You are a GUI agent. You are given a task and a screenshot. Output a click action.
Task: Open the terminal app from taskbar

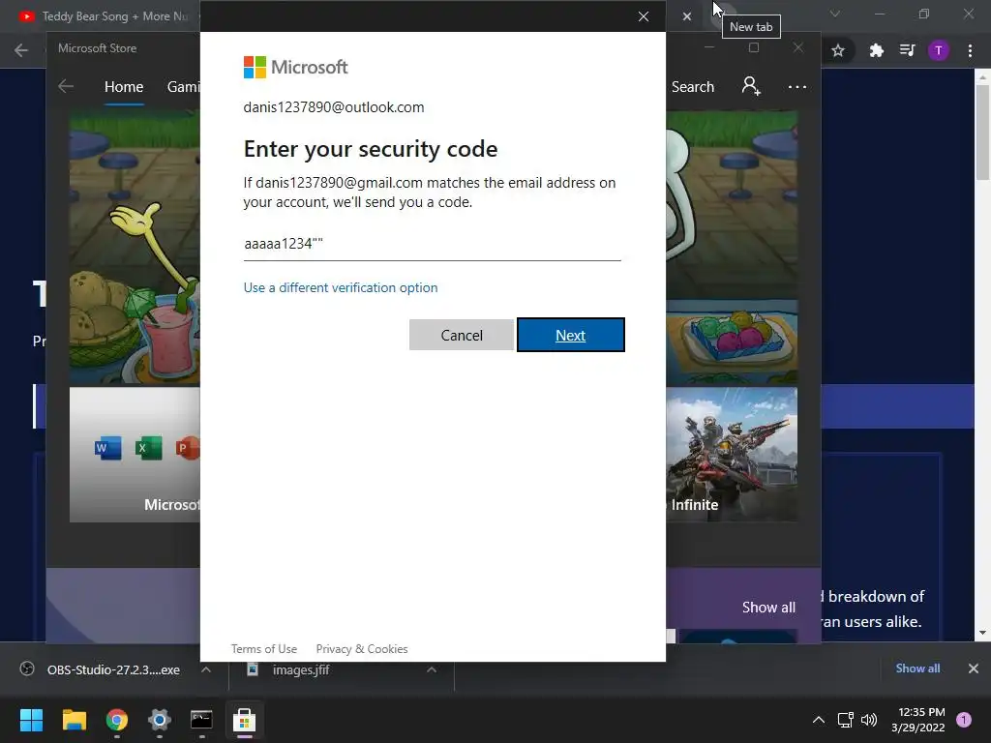coord(201,720)
